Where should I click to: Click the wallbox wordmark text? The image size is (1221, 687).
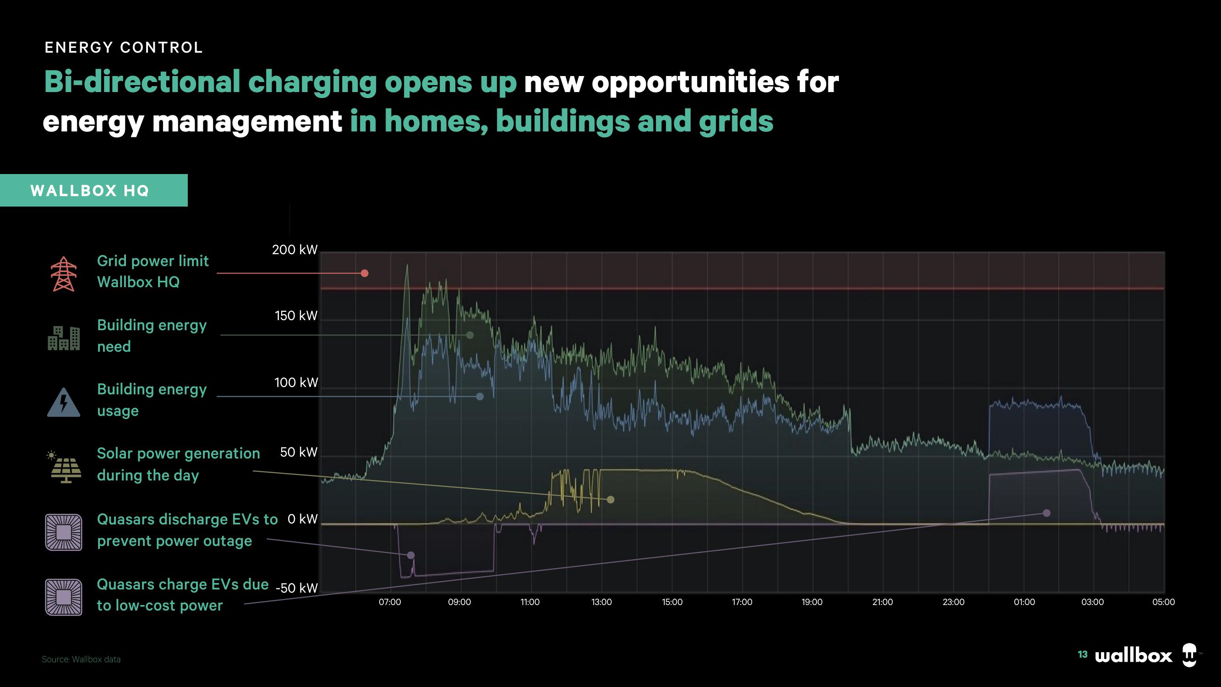tap(1134, 655)
